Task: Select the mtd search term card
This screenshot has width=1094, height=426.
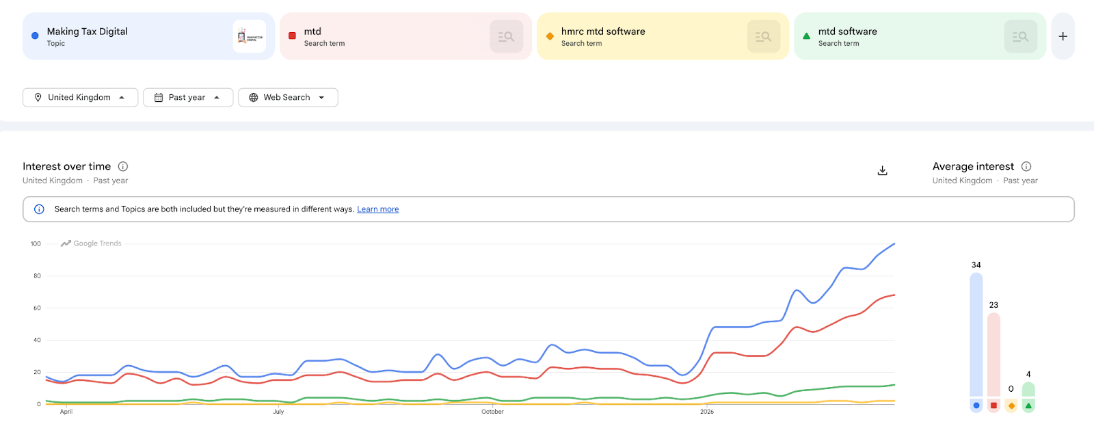Action: 405,36
